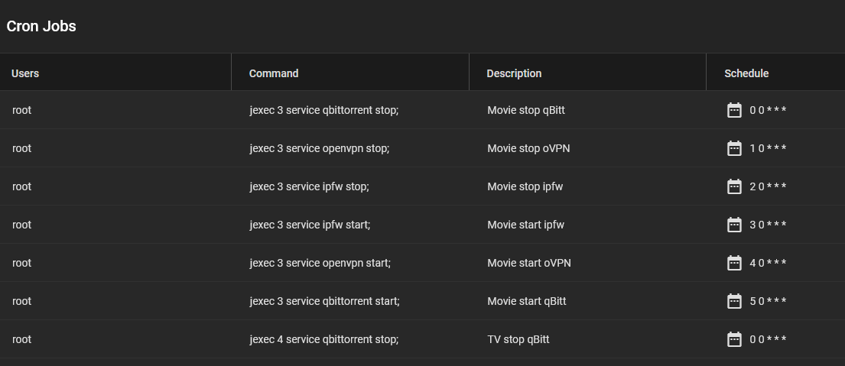This screenshot has width=845, height=366.
Task: Sort by the Users column header
Action: [x=25, y=73]
